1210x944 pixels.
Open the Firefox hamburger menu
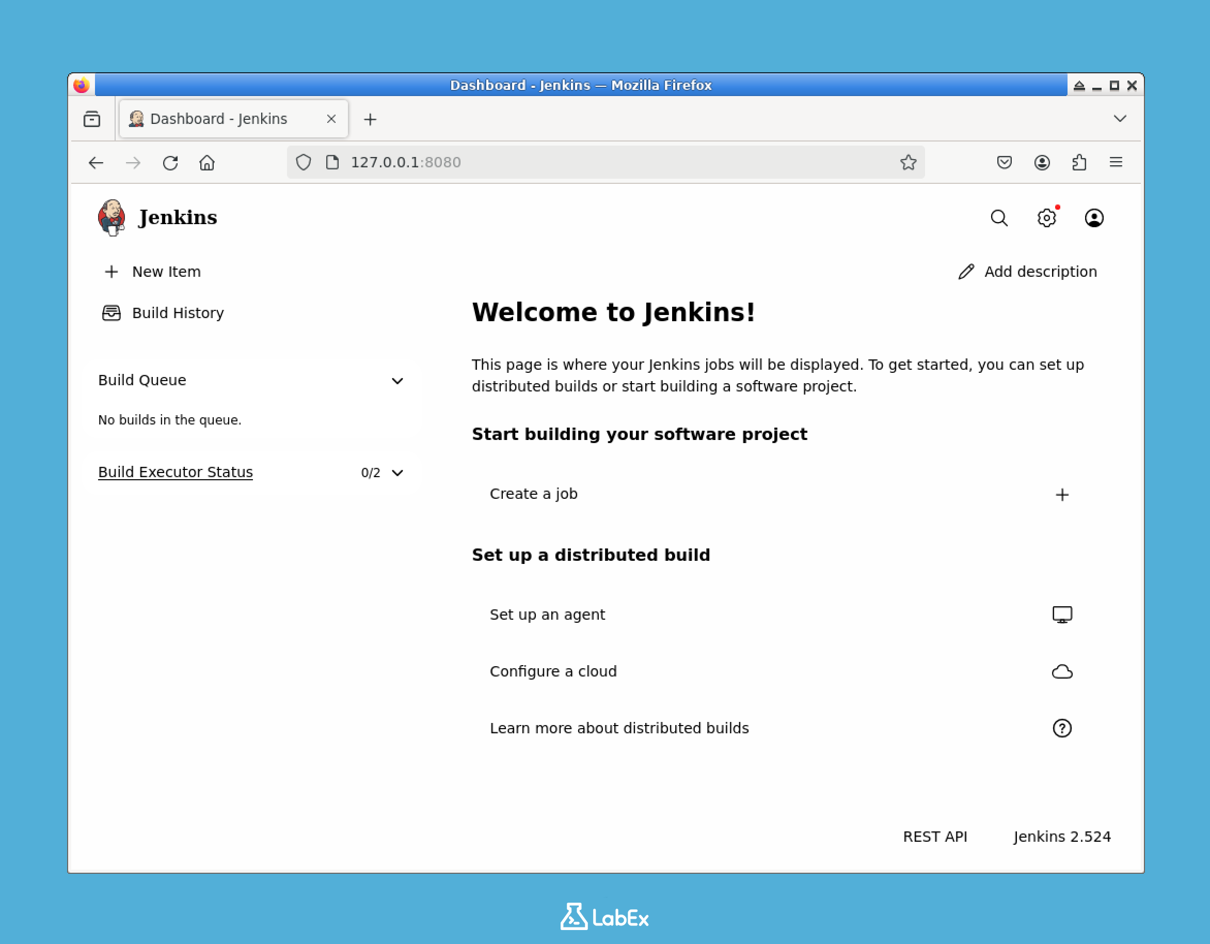tap(1116, 162)
